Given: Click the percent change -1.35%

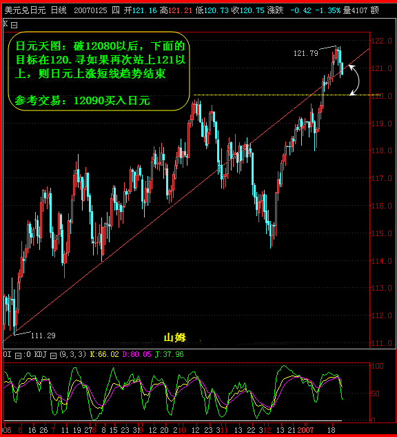Looking at the screenshot, I should click(x=327, y=10).
